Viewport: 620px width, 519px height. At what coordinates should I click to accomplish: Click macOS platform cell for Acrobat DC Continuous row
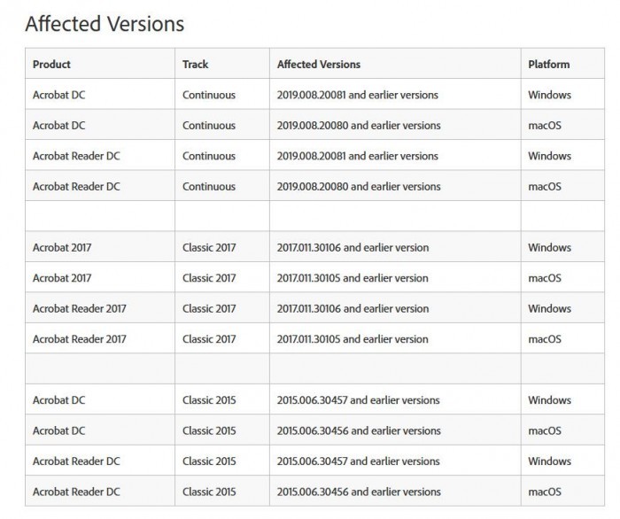545,126
